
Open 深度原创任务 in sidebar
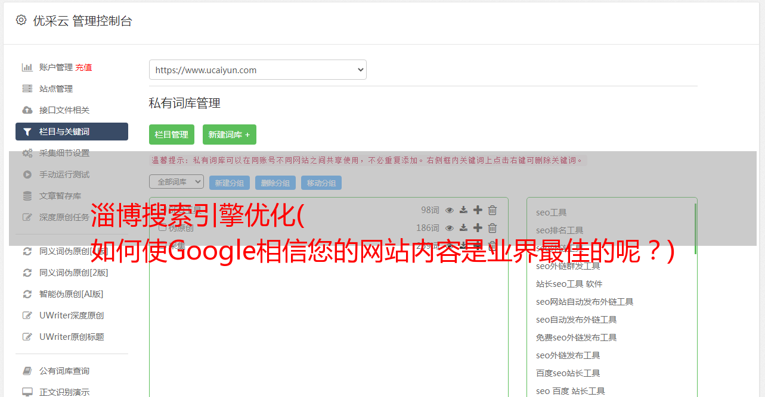click(64, 217)
